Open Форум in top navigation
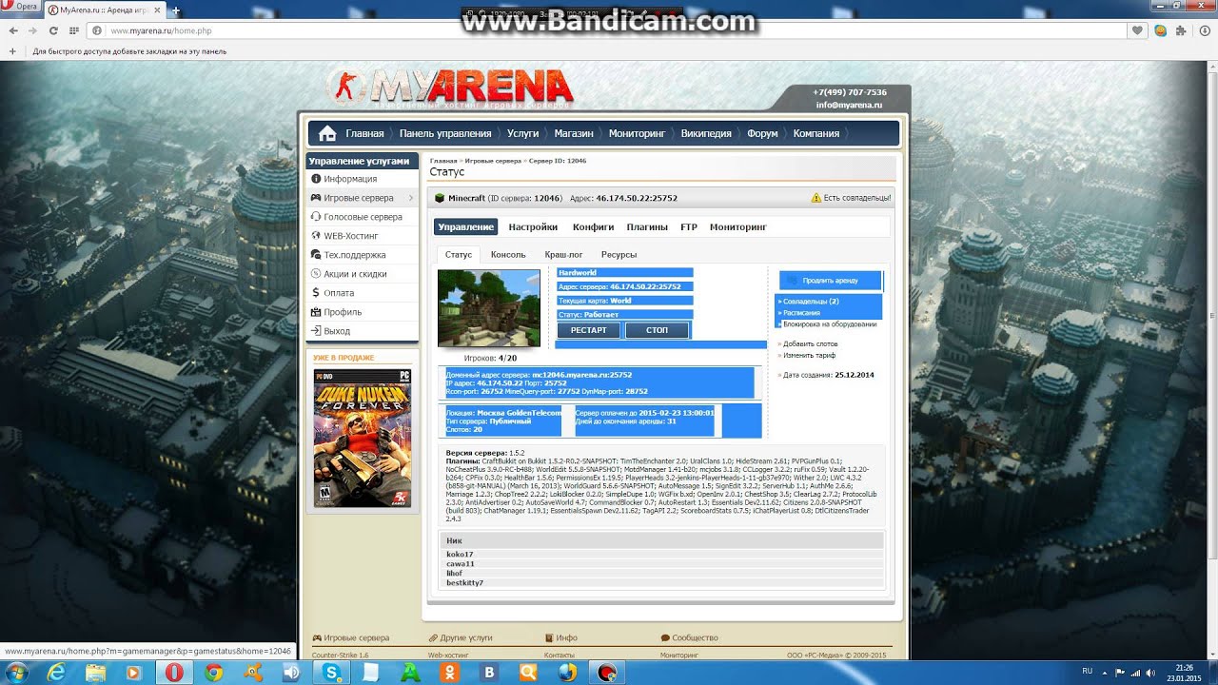The image size is (1218, 685). pyautogui.click(x=762, y=133)
